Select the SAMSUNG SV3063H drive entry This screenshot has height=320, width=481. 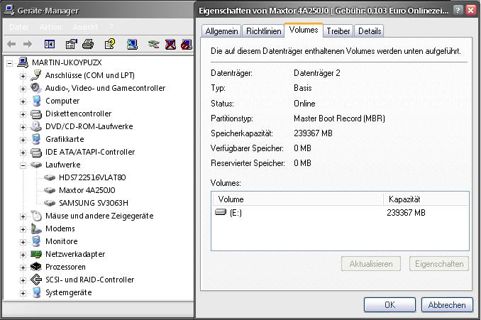(x=94, y=203)
